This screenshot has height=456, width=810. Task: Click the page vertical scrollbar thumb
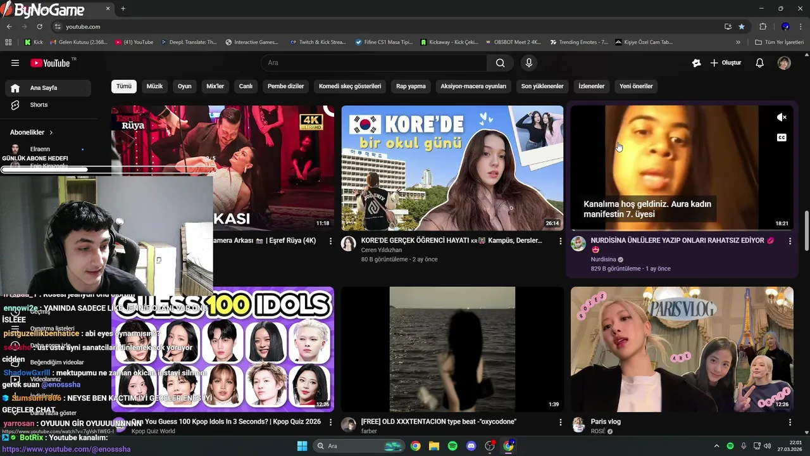point(806,231)
